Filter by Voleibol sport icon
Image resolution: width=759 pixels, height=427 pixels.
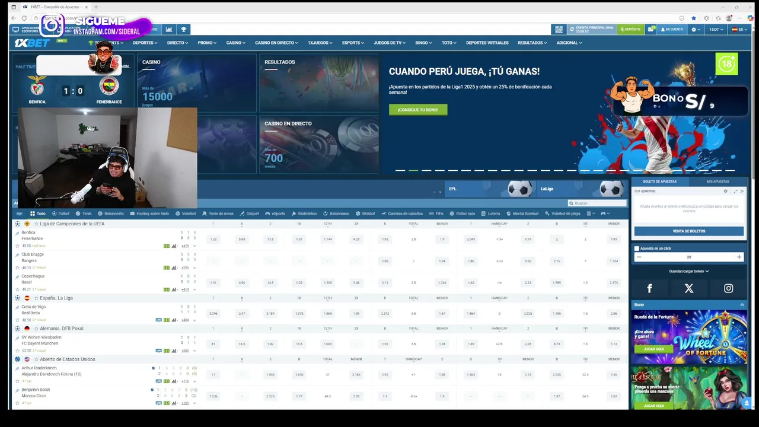(x=185, y=213)
